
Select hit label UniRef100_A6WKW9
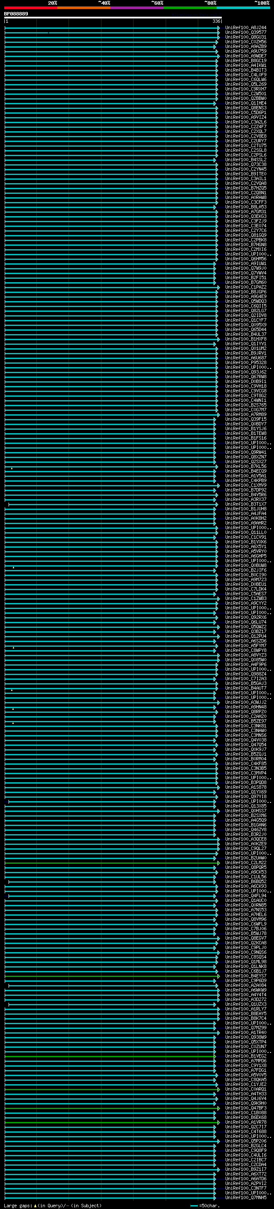246,990
